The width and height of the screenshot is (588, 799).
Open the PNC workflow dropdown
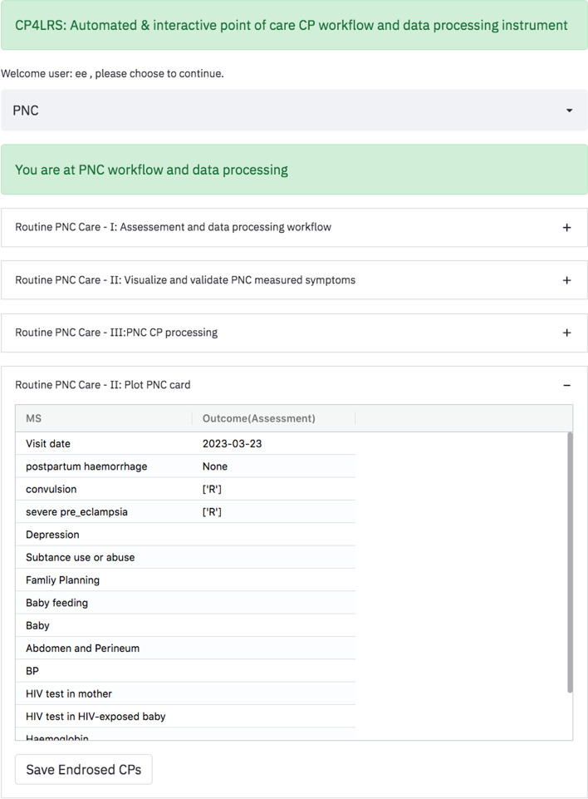pyautogui.click(x=293, y=111)
